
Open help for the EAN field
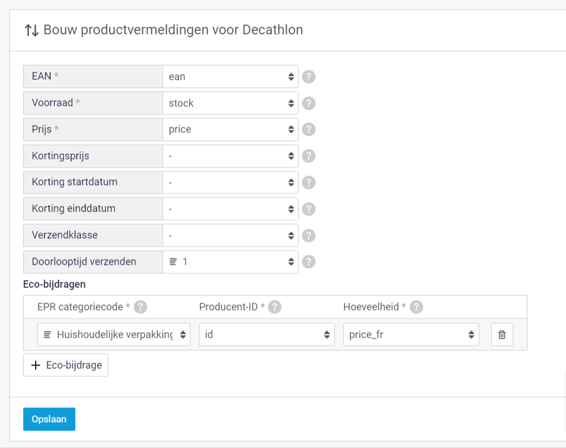coord(309,77)
